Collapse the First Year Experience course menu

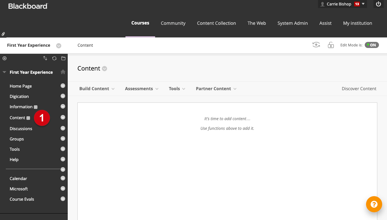tap(5, 72)
